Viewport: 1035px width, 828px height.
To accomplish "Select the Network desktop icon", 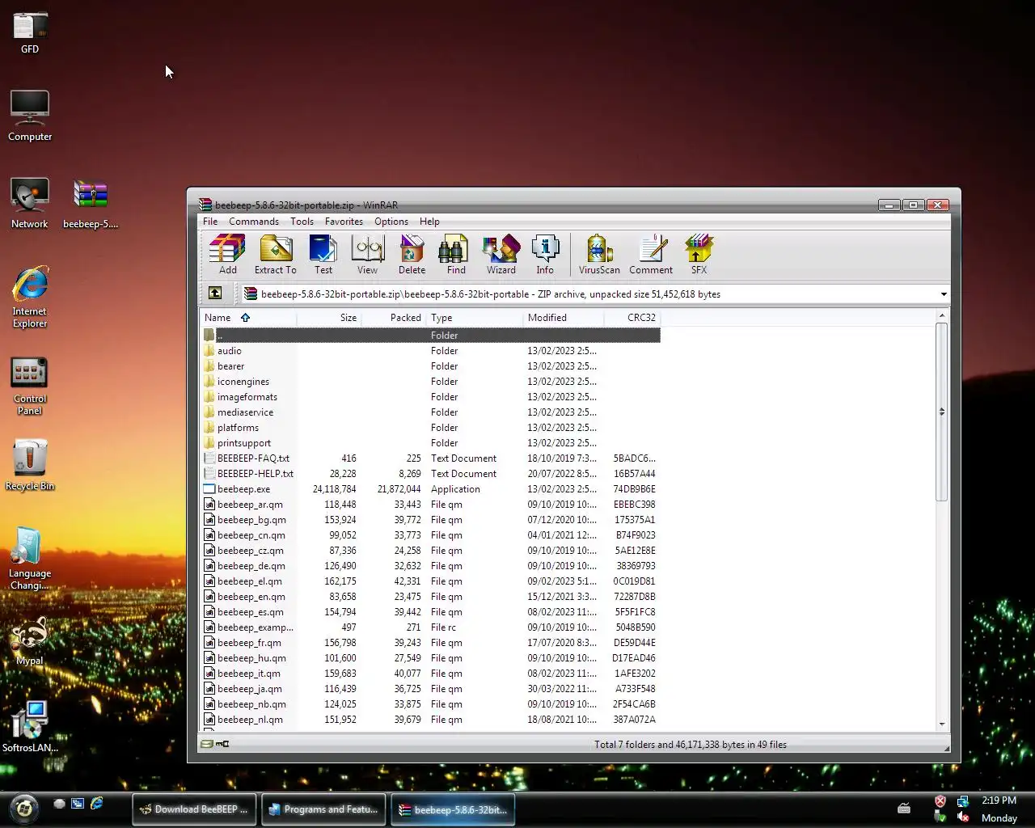I will click(30, 203).
